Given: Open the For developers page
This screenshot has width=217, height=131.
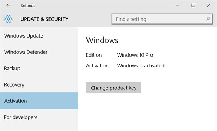Looking at the screenshot, I should coord(39,117).
